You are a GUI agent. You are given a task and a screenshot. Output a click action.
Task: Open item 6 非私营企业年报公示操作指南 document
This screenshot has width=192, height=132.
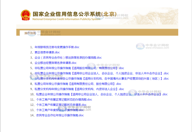(101, 73)
